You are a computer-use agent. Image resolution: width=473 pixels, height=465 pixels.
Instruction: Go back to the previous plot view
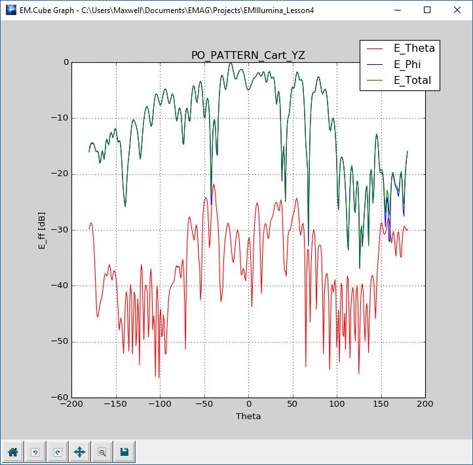click(35, 451)
